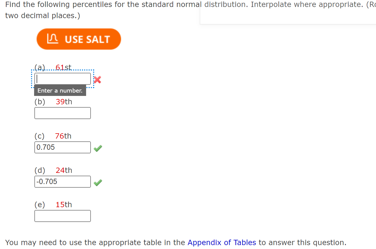The height and width of the screenshot is (249, 376).
Task: Click the green checkmark beside the -0.705 answer
Action: pyautogui.click(x=98, y=182)
